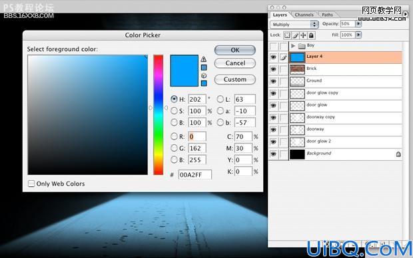The width and height of the screenshot is (413, 258).
Task: Select the G green radio button
Action: (174, 148)
